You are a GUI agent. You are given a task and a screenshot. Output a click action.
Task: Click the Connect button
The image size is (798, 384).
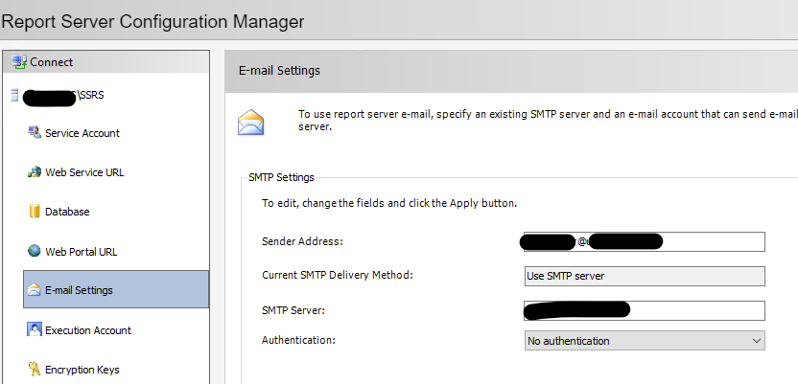pyautogui.click(x=51, y=62)
